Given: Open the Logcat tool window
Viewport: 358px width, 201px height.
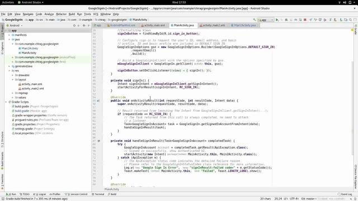Looking at the screenshot, I should [x=40, y=194].
